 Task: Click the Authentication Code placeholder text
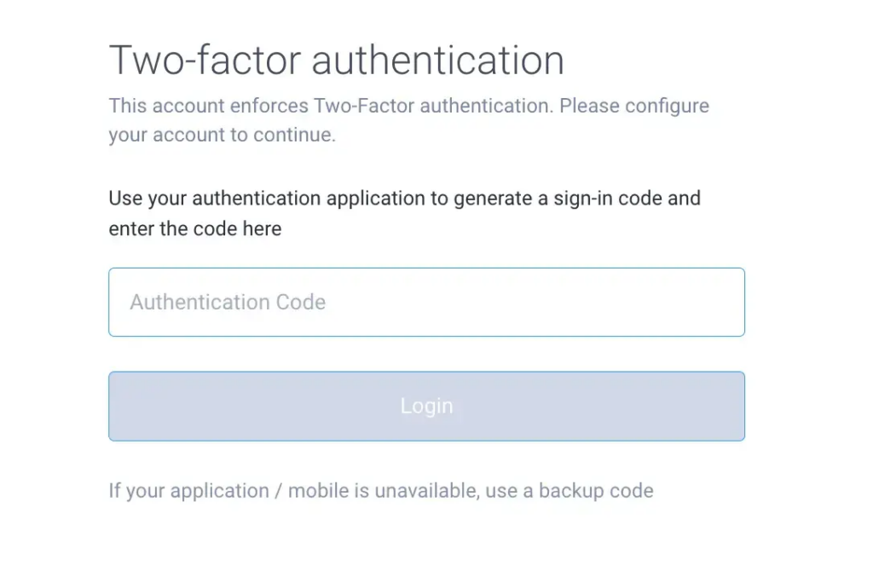coord(227,302)
